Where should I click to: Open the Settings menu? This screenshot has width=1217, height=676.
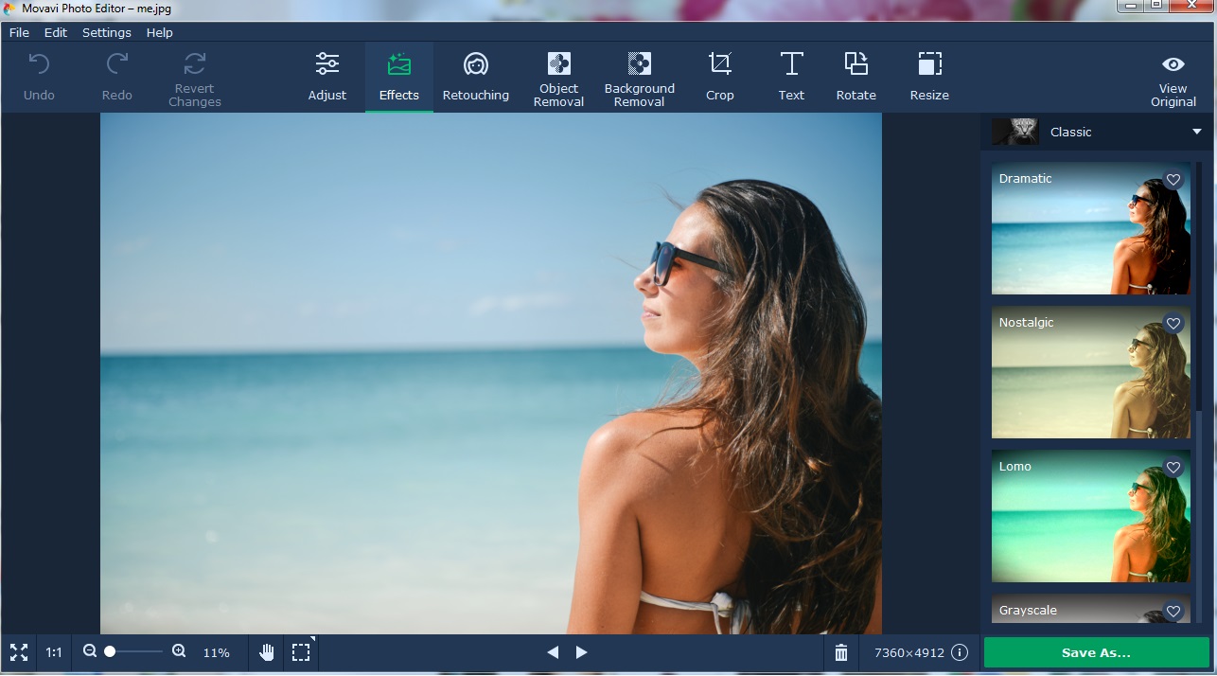click(x=107, y=32)
